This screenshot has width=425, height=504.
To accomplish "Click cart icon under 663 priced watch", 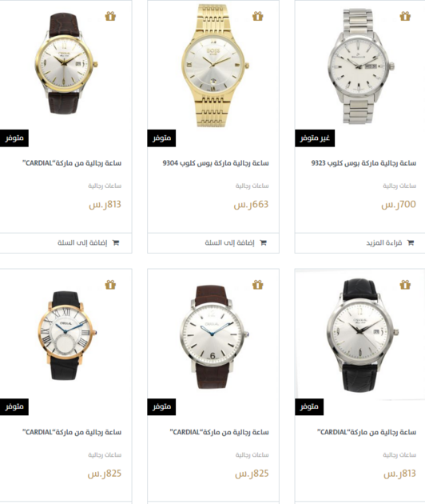I will click(x=263, y=242).
